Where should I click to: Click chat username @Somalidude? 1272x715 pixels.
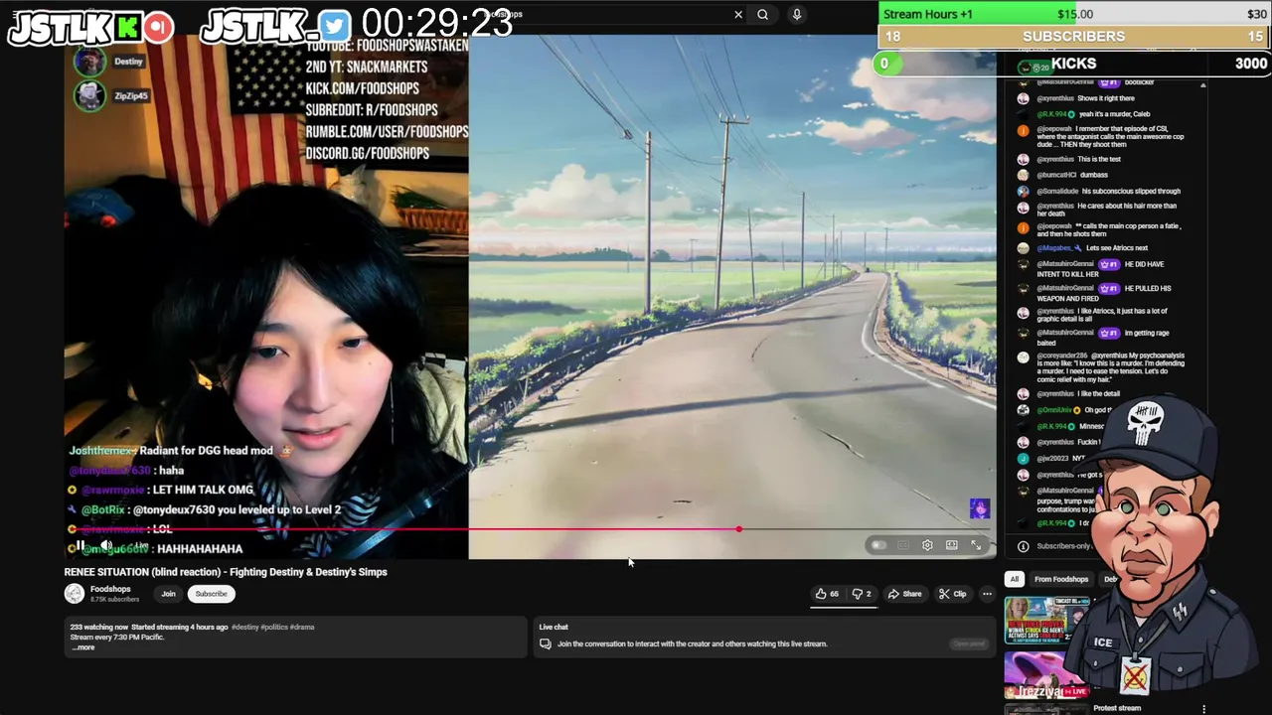1057,191
